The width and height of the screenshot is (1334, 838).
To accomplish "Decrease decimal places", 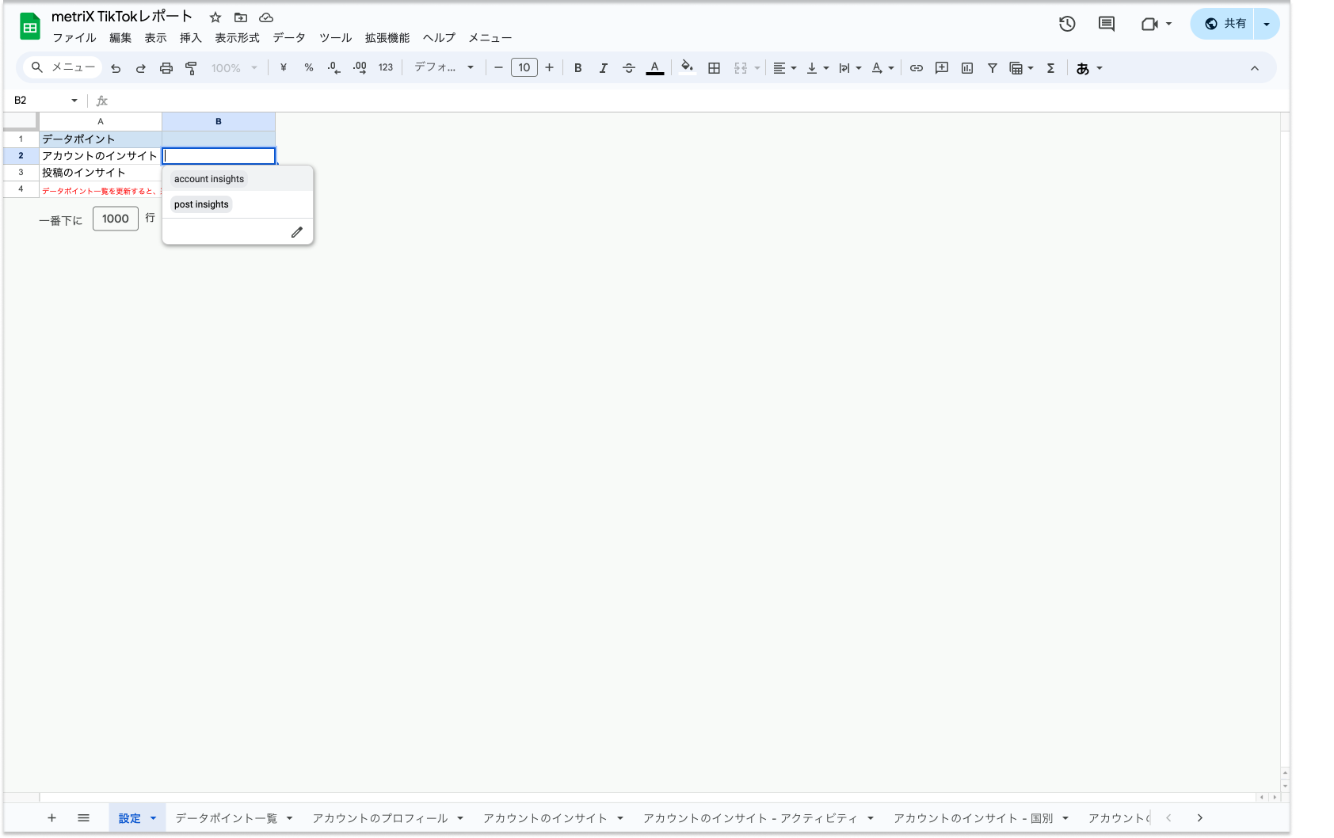I will tap(334, 68).
